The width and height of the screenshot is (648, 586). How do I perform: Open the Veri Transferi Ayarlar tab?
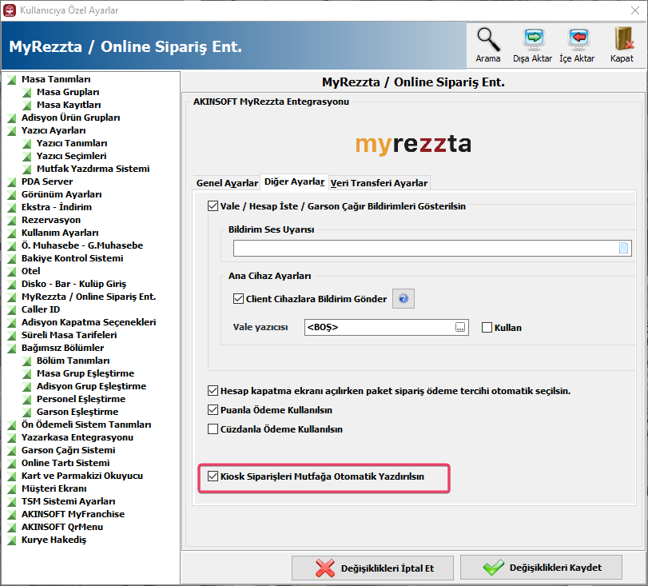pos(380,183)
